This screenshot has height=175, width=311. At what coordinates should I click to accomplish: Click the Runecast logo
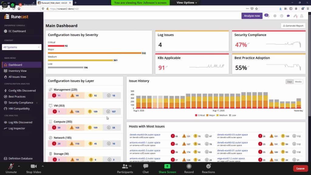point(16,17)
